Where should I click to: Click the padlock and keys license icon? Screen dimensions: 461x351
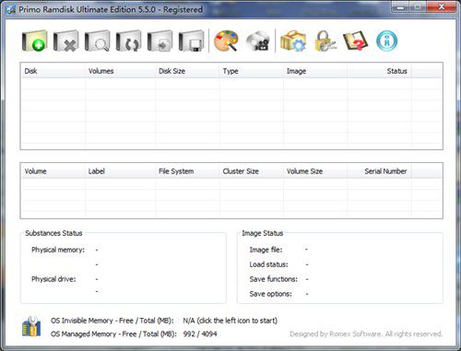[325, 41]
